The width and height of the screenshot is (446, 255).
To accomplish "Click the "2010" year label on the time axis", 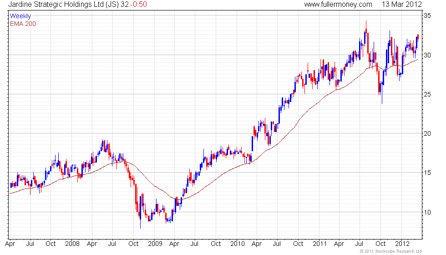I will coord(237,244).
